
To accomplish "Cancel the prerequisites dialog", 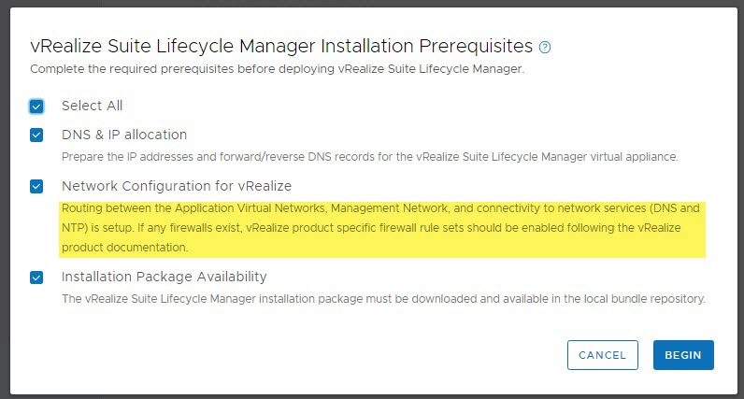I will click(602, 355).
